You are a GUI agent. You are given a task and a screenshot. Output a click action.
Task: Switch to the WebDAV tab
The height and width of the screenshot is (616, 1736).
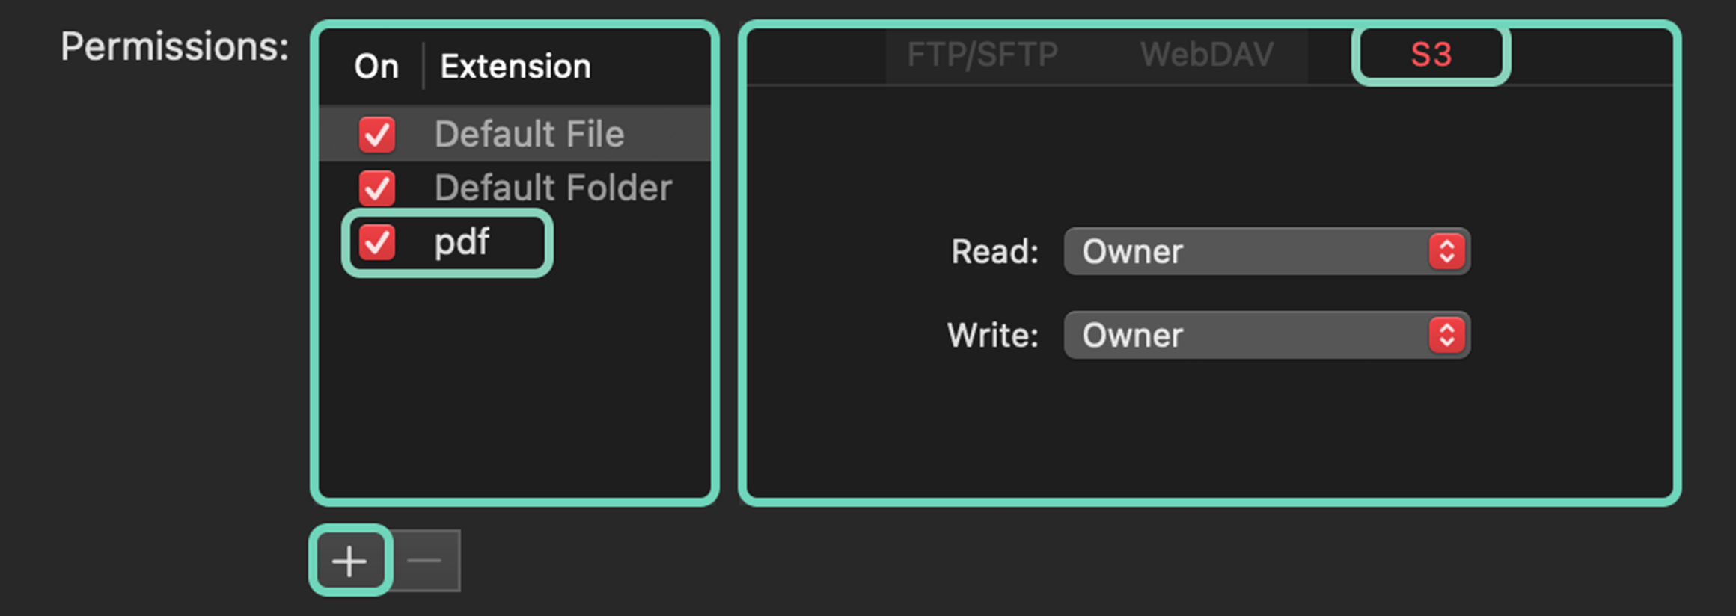pyautogui.click(x=1206, y=54)
